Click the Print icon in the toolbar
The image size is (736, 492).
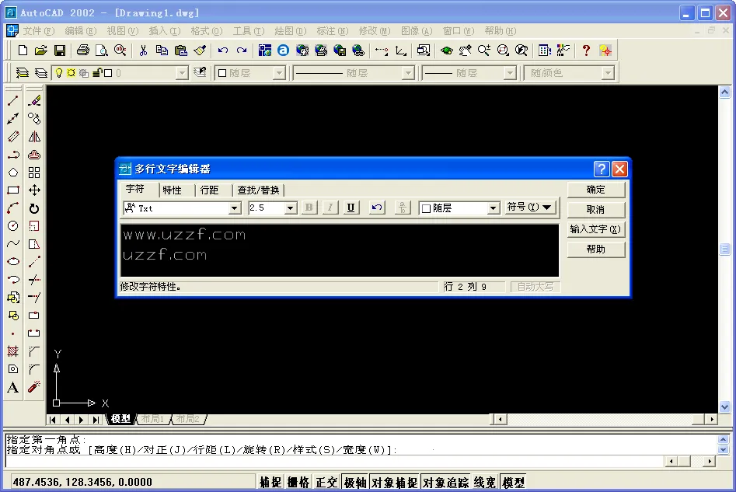tap(83, 51)
